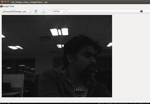150x104 pixels.
Task: Open the /stereo/left/image_raw topic dropdown
Action: pos(17,11)
